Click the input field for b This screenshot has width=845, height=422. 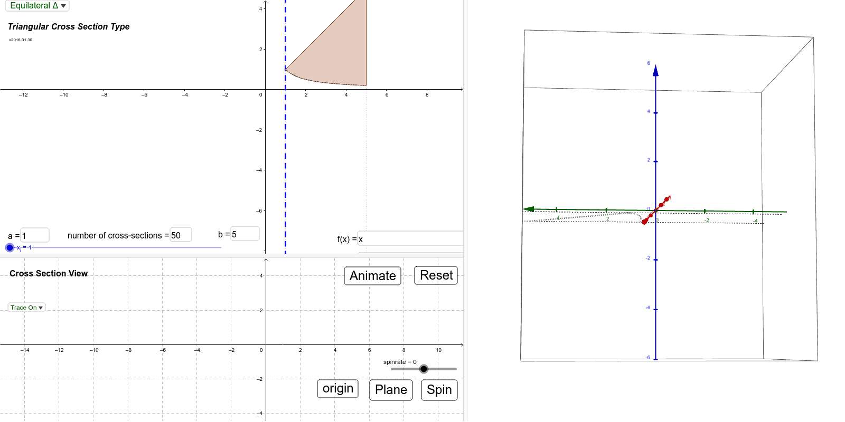245,234
